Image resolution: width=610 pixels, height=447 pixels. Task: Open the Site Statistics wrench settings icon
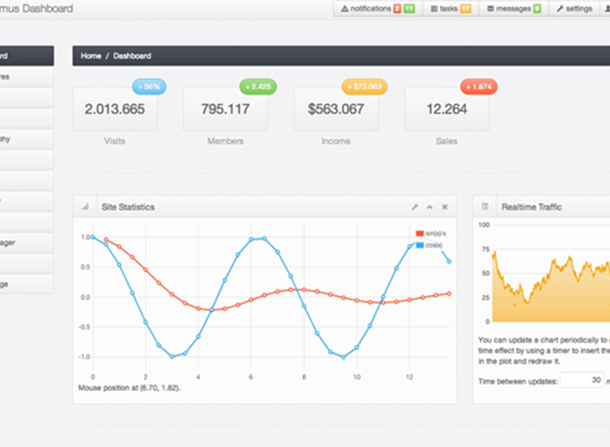[414, 207]
